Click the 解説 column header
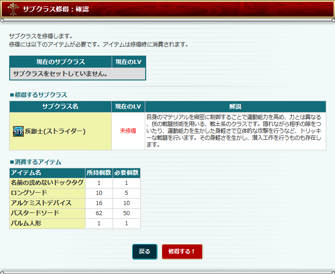This screenshot has height=274, width=335. pos(235,107)
